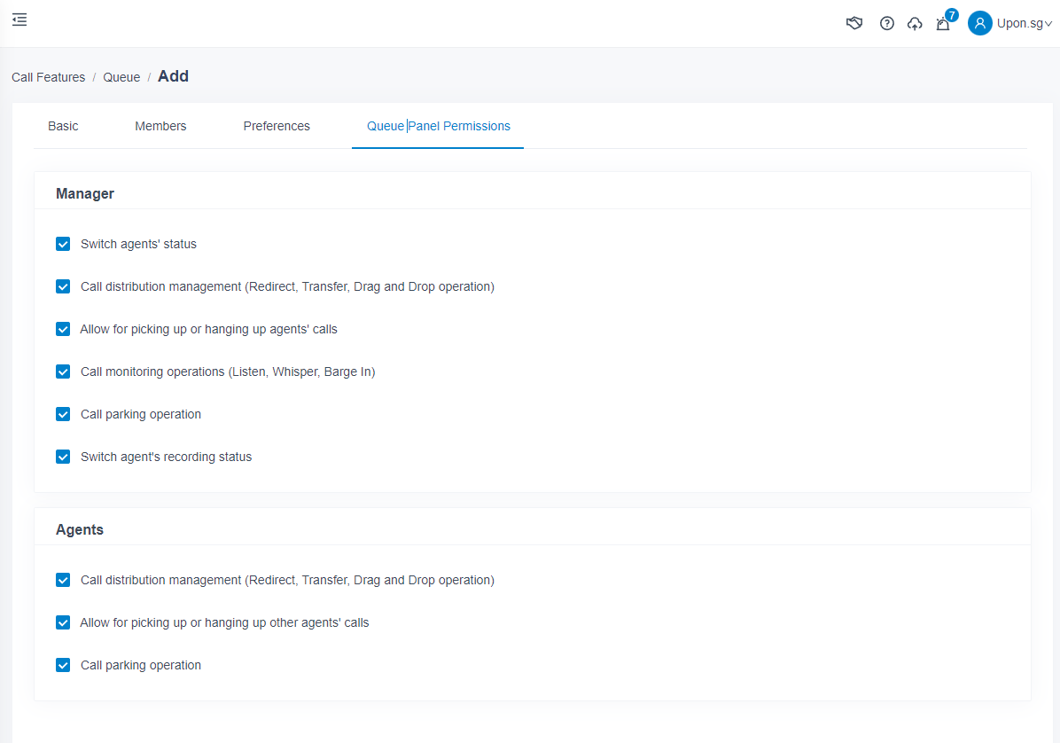Expand the Upon.sg account dropdown
The height and width of the screenshot is (743, 1060).
1024,24
